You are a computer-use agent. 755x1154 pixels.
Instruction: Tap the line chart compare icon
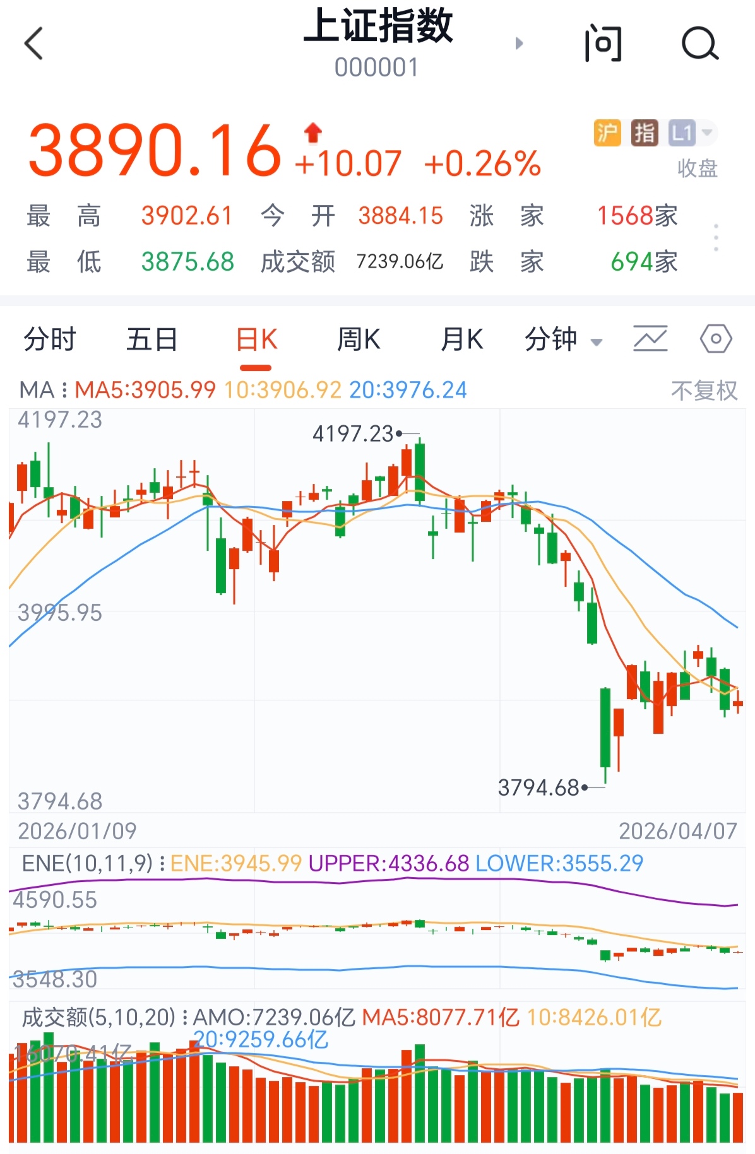tap(650, 339)
